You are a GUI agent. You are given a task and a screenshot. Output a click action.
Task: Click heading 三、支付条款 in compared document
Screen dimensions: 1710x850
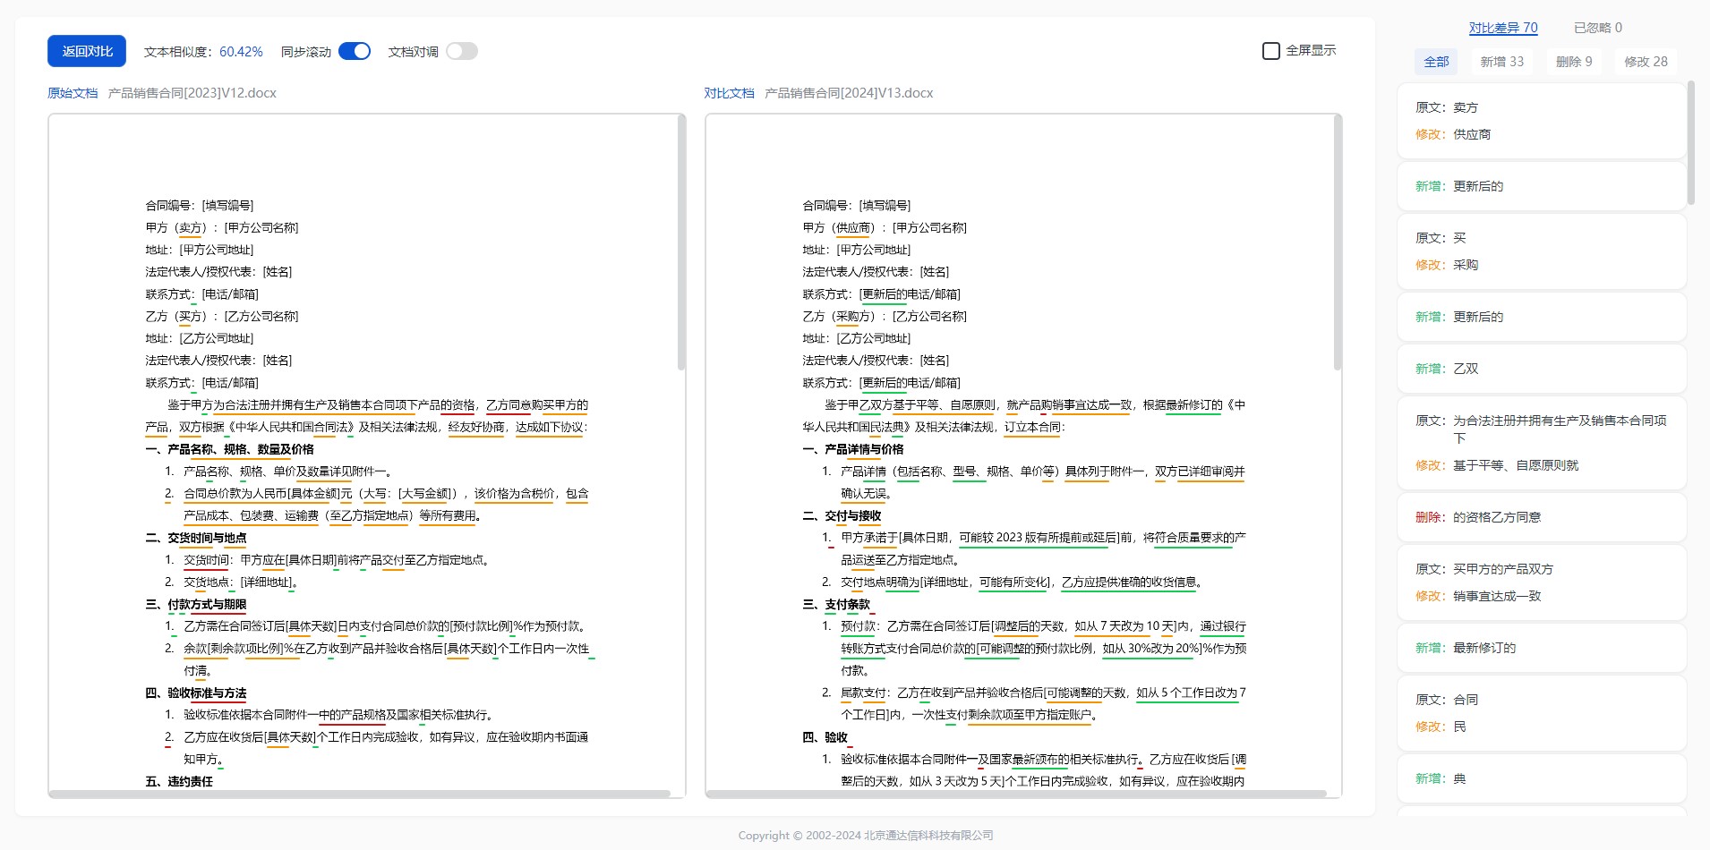[x=836, y=604]
